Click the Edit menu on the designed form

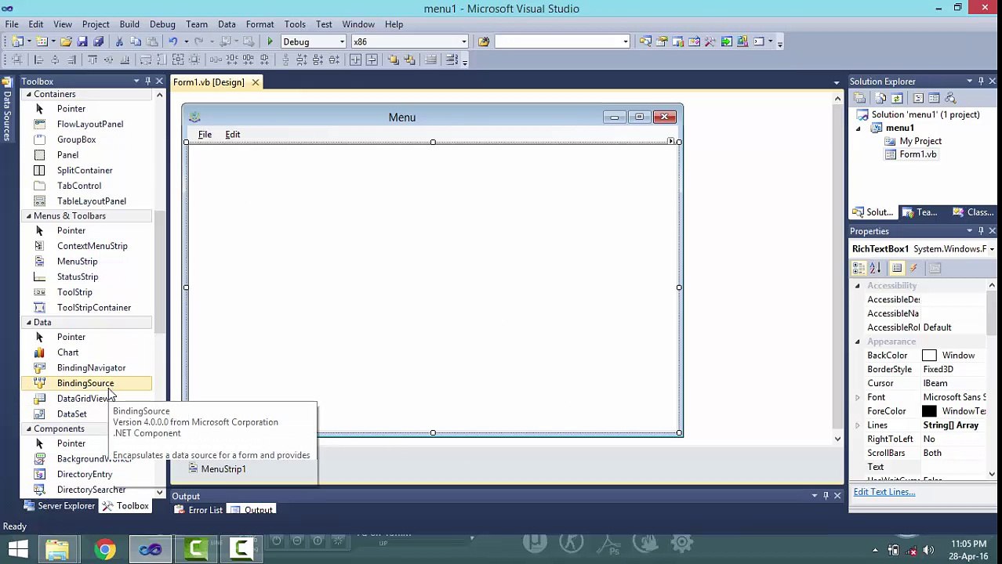click(x=233, y=135)
